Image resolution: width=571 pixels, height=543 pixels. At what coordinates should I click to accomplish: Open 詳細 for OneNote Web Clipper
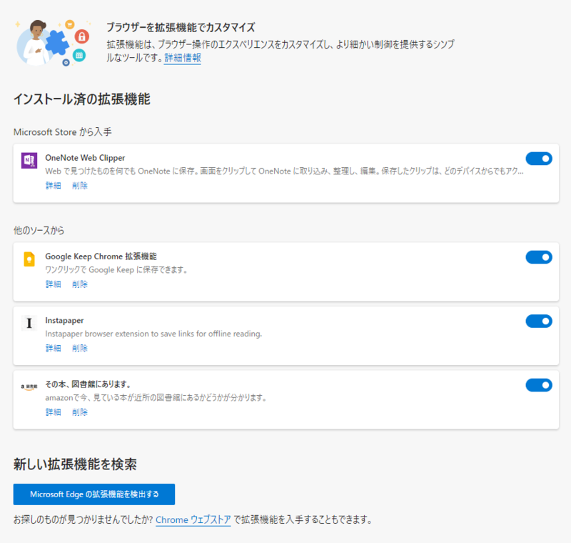coord(53,186)
